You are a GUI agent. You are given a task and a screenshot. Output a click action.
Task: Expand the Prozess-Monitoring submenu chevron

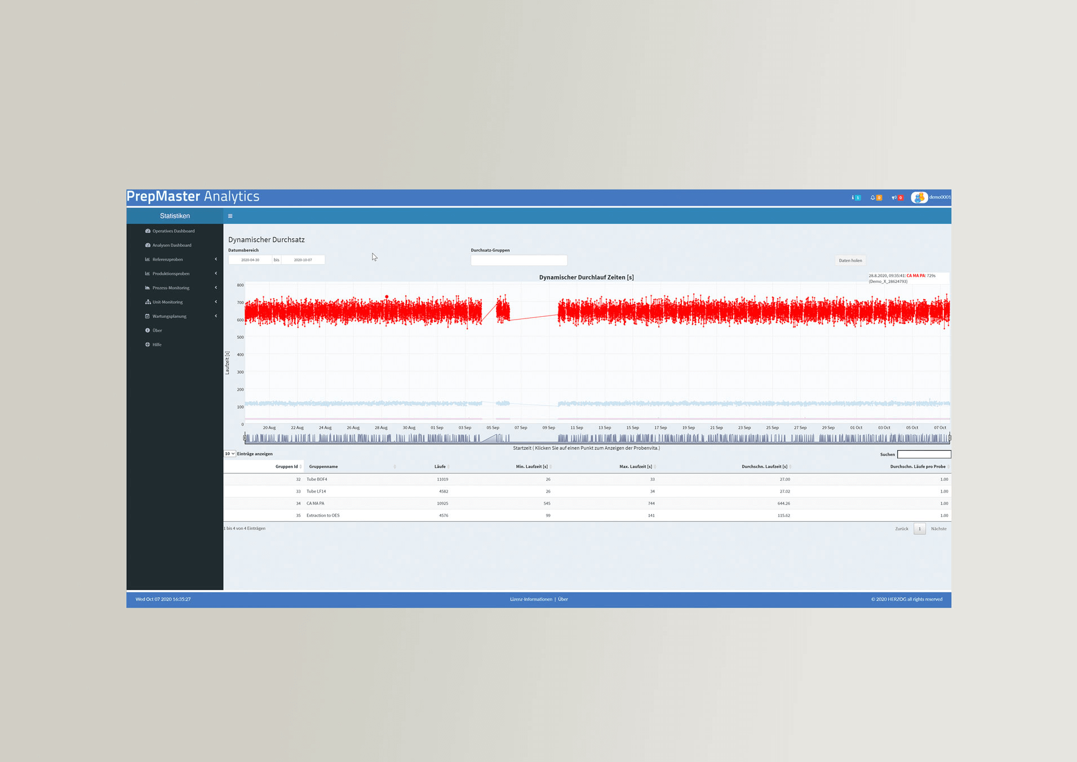tap(216, 287)
